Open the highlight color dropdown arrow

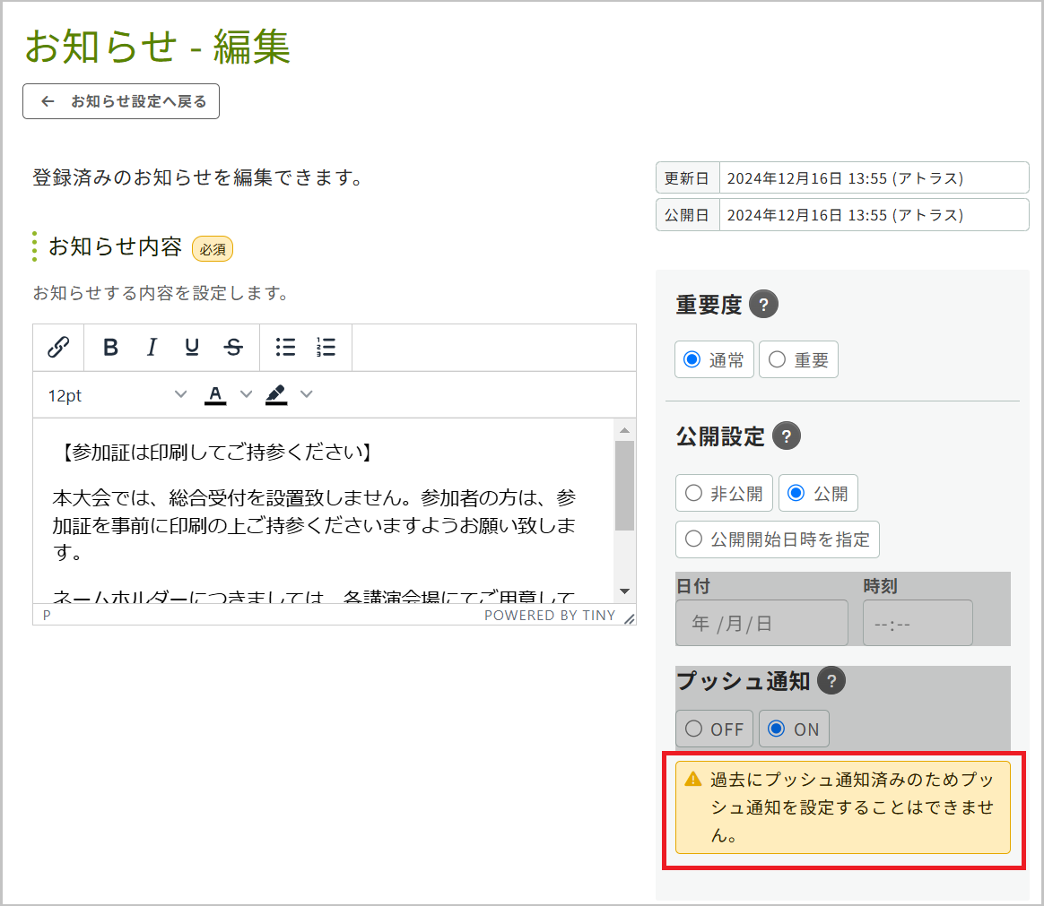(306, 394)
